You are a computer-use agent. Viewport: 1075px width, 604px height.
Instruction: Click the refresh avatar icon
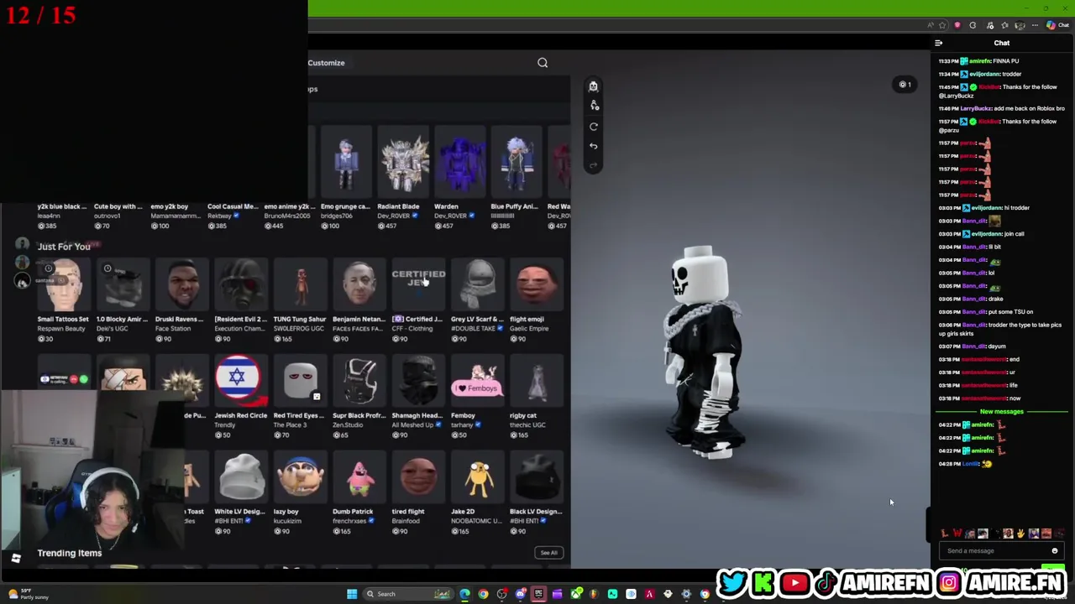[593, 127]
